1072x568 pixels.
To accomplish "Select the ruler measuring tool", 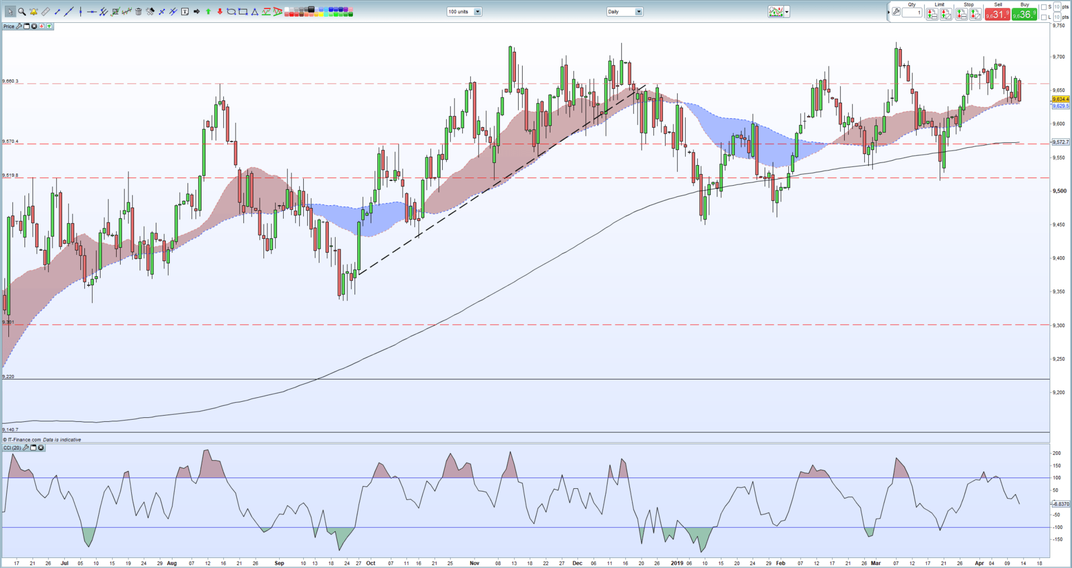I will [x=45, y=12].
